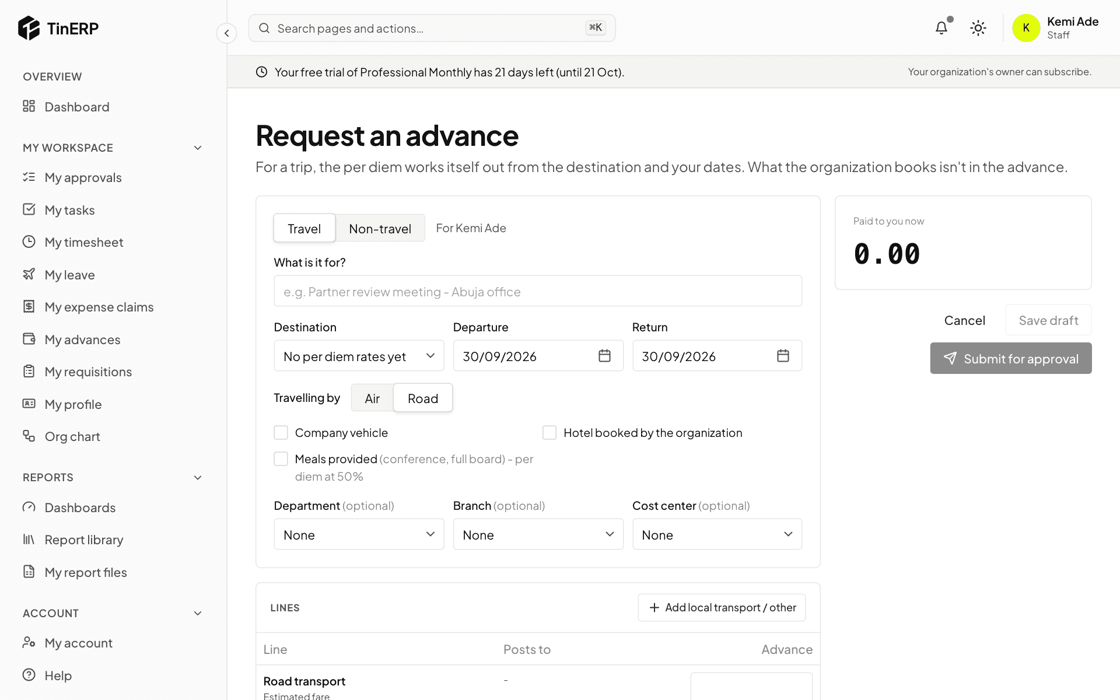Click the My requisitions clipboard icon
The image size is (1120, 700).
(x=29, y=371)
